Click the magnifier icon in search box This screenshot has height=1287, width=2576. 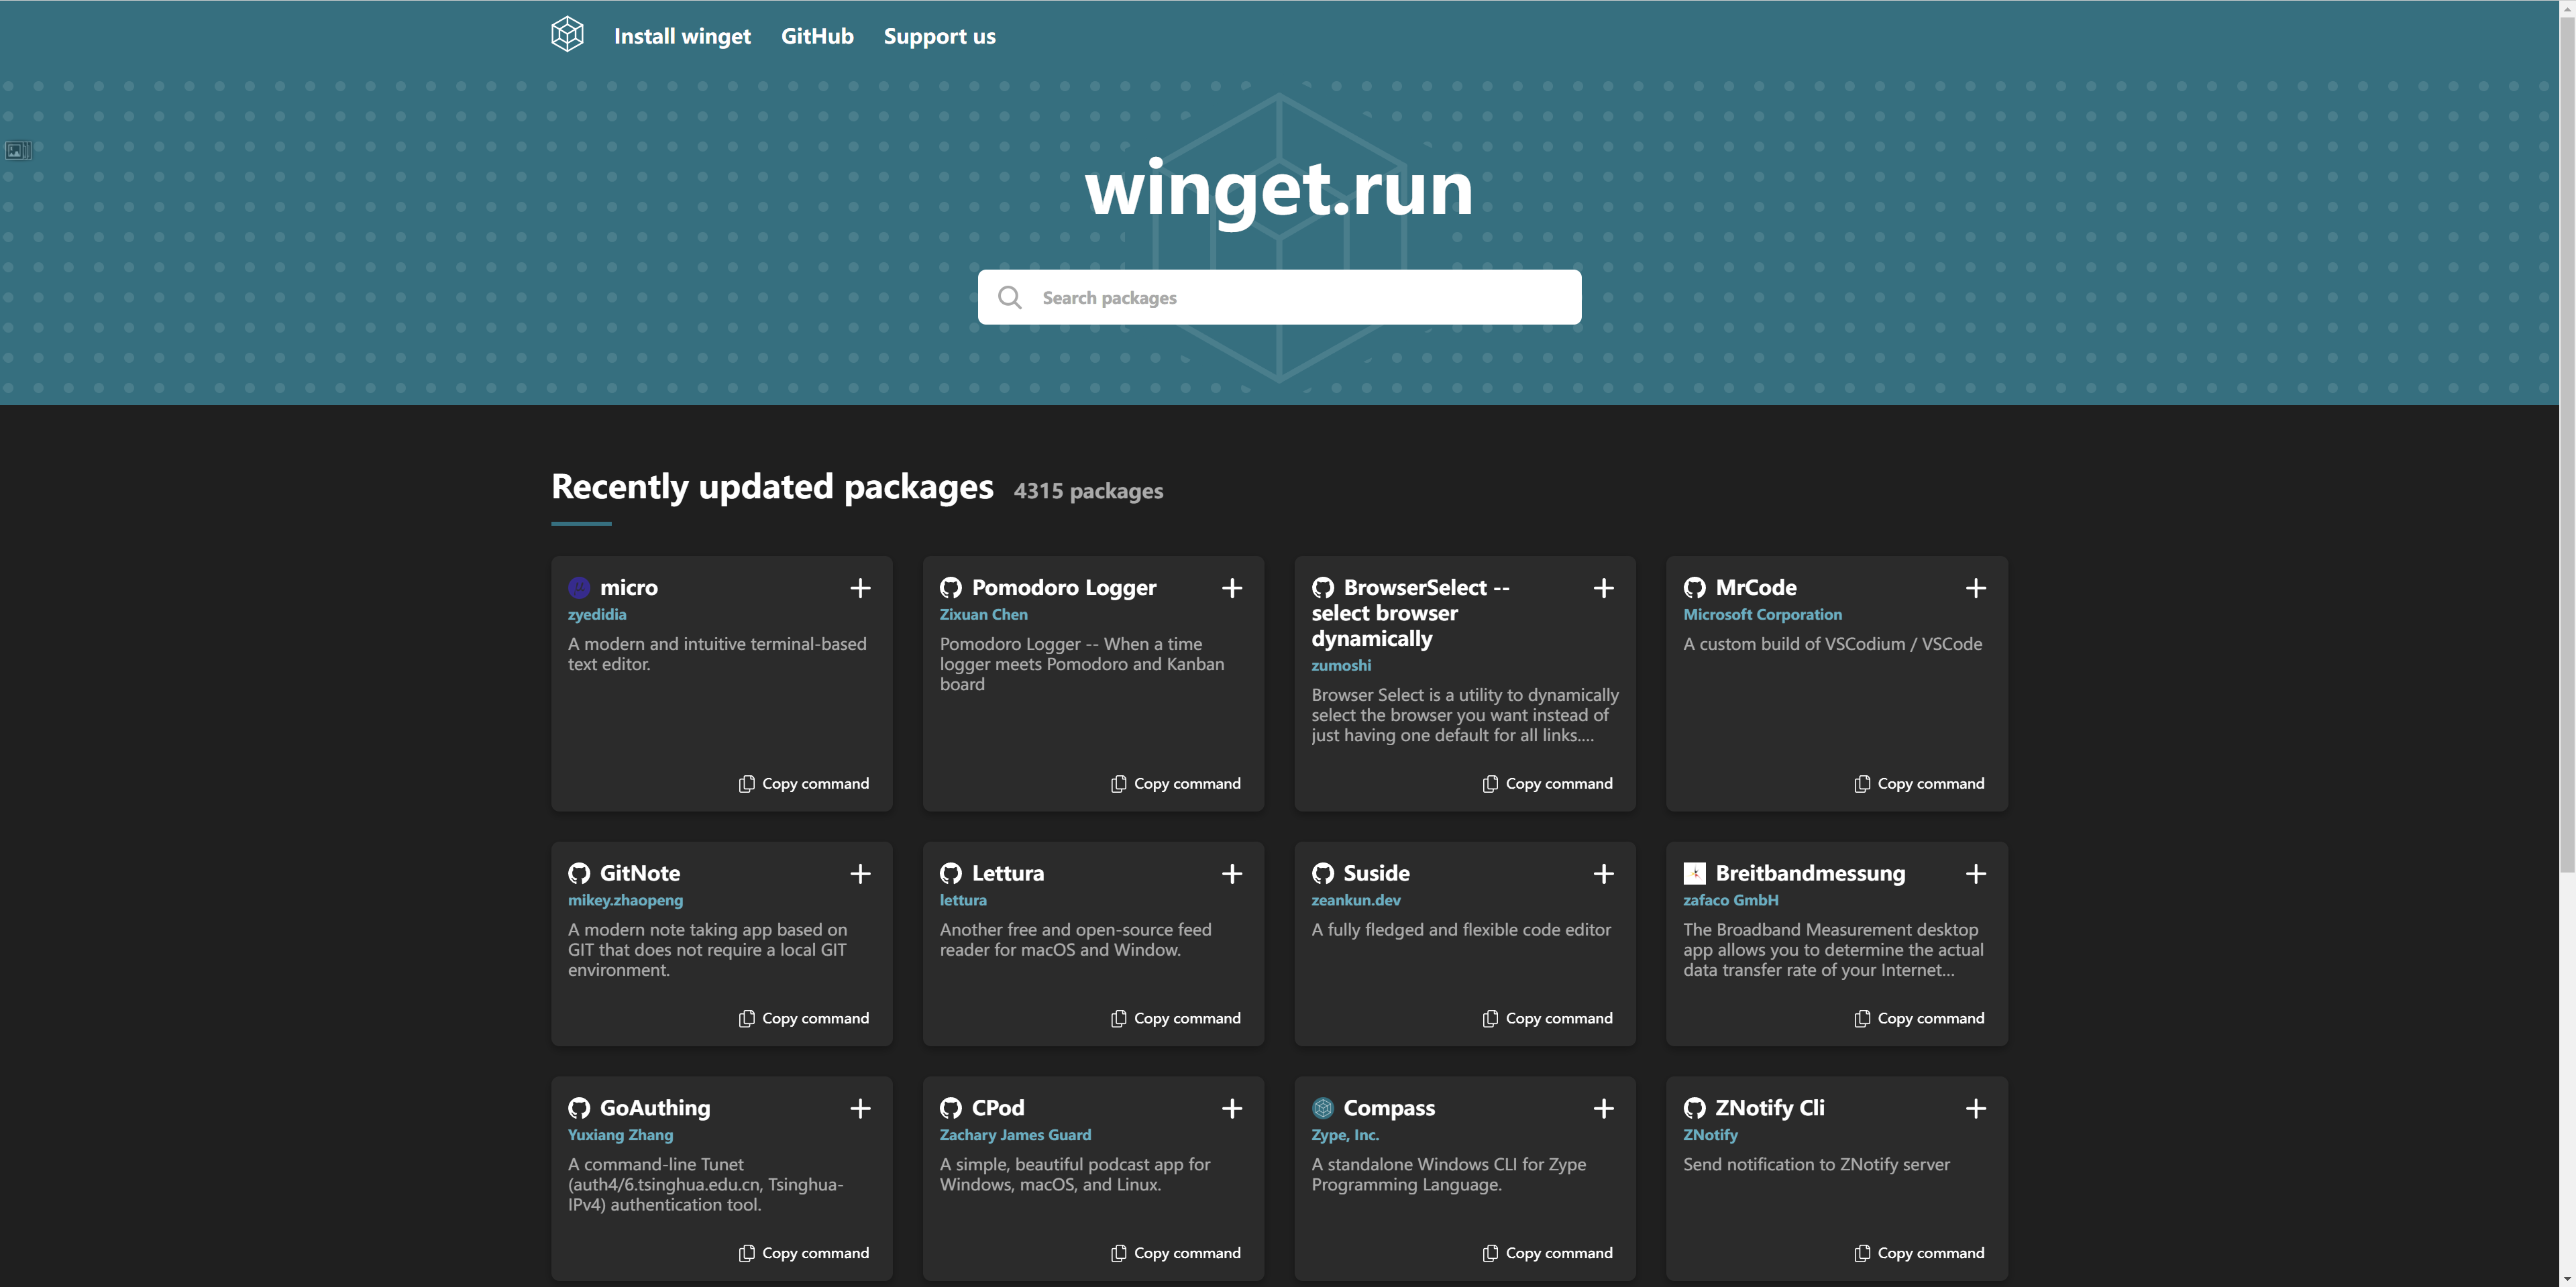[1010, 298]
